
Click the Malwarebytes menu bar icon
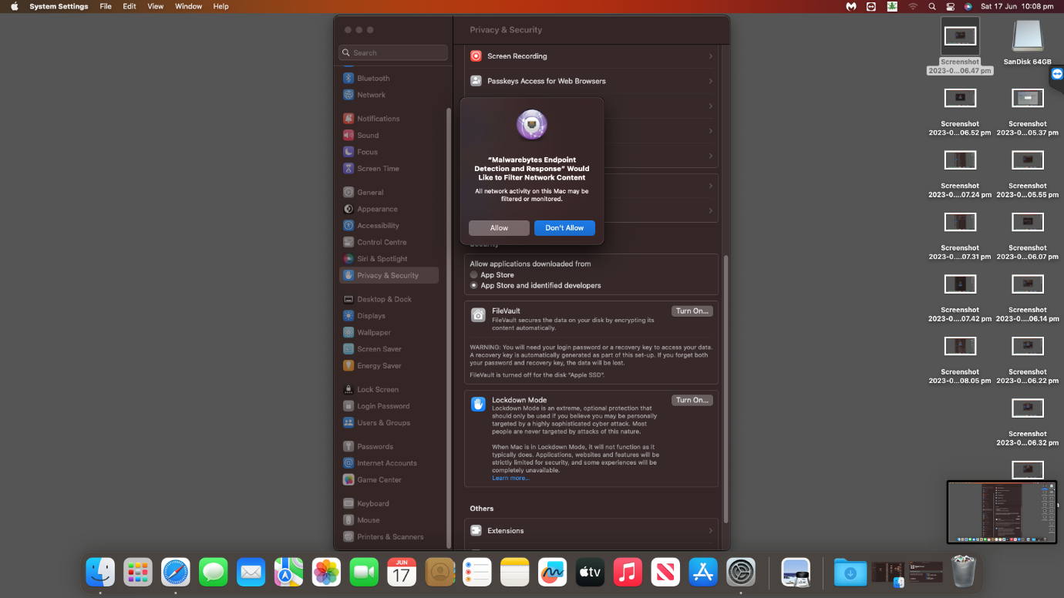coord(851,6)
